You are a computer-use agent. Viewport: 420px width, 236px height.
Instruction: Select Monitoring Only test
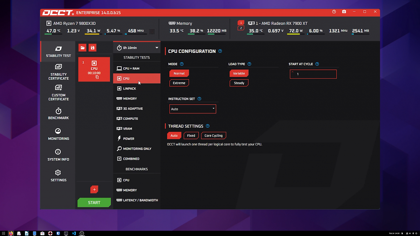coord(137,149)
